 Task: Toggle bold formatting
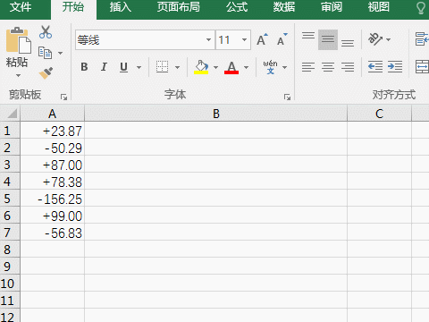[x=84, y=67]
